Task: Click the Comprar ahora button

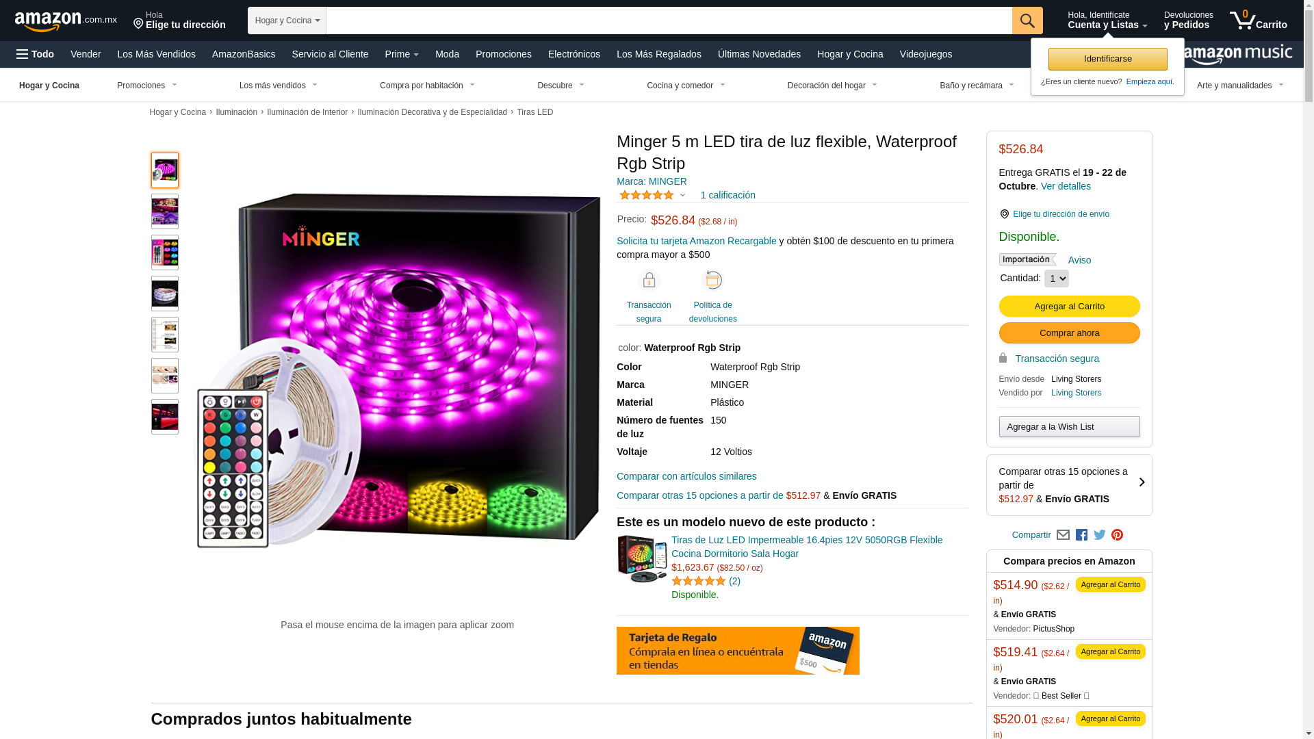Action: click(1069, 333)
